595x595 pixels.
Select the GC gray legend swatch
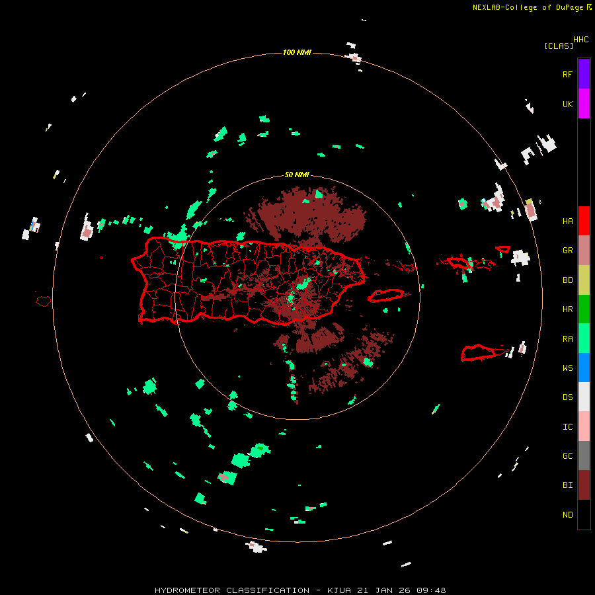(x=584, y=456)
